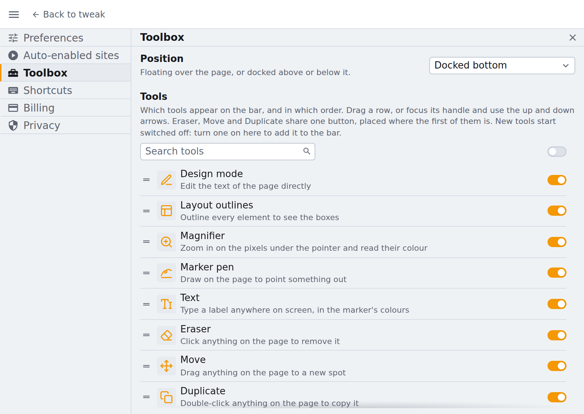Open the Privacy section
584x414 pixels.
point(66,125)
